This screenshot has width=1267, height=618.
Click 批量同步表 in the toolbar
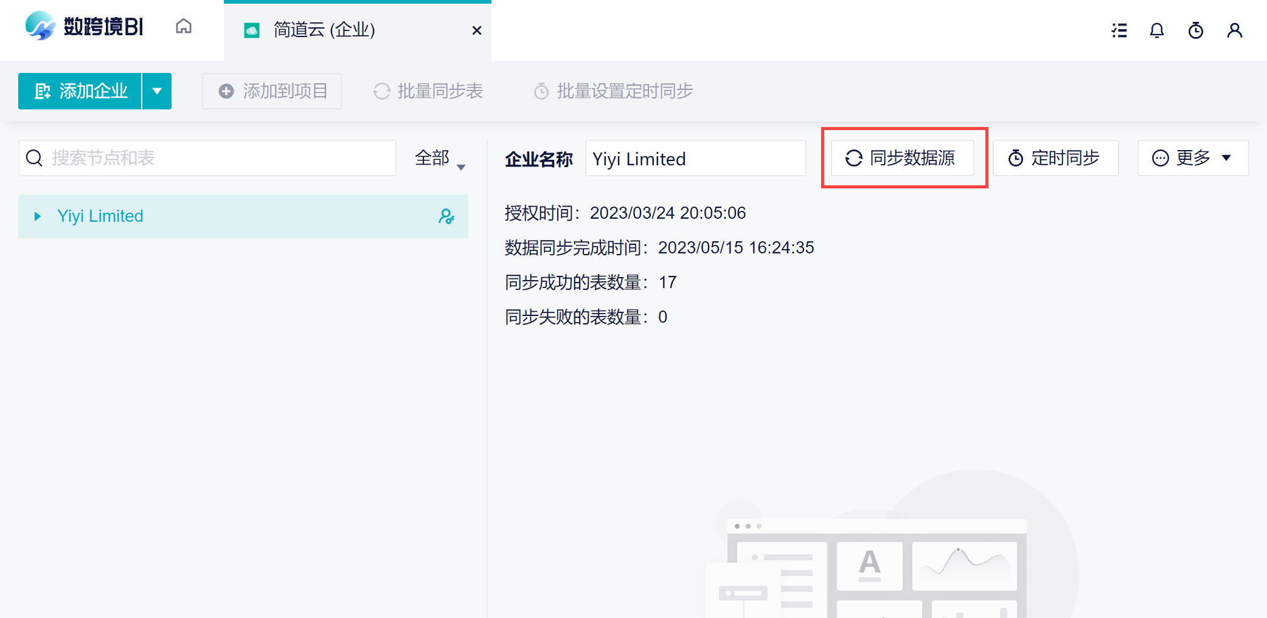point(428,91)
